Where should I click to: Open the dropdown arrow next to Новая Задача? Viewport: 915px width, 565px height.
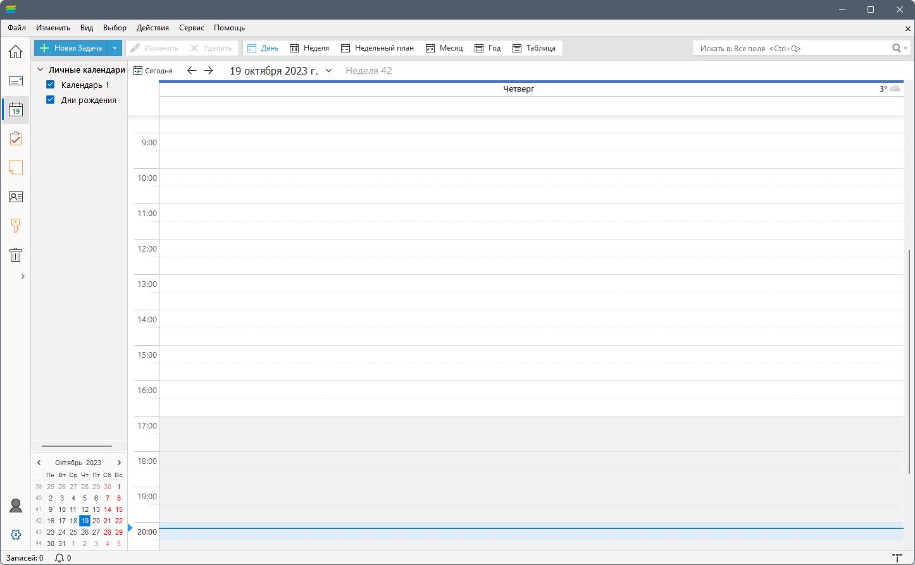(x=115, y=48)
